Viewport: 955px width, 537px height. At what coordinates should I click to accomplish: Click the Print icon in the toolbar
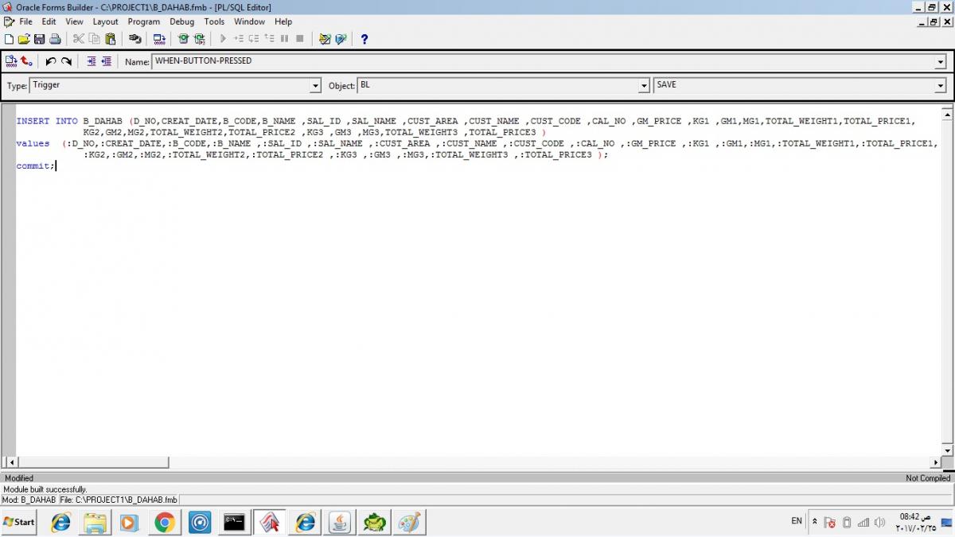[55, 39]
